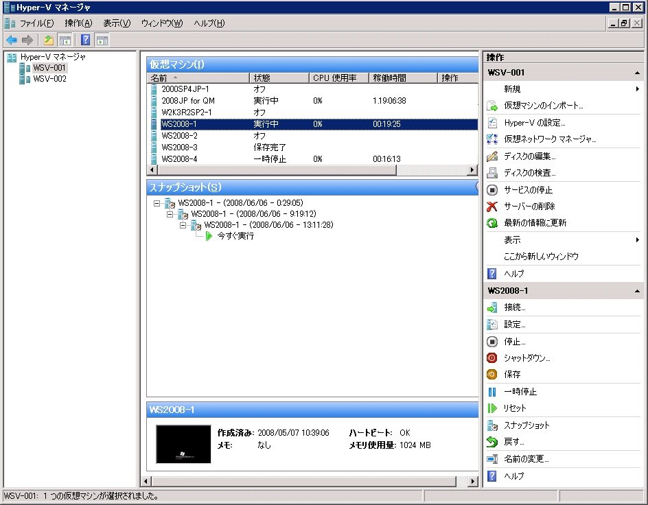
Task: Restore the inner MDI window button
Action: click(x=624, y=23)
